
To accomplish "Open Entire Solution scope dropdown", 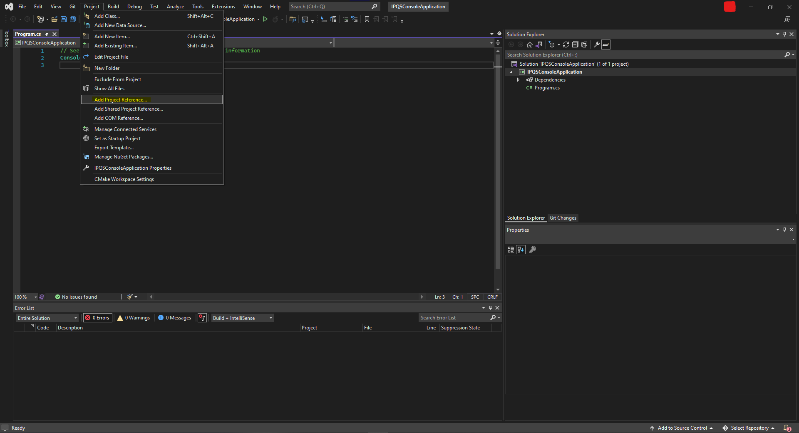I will (47, 318).
